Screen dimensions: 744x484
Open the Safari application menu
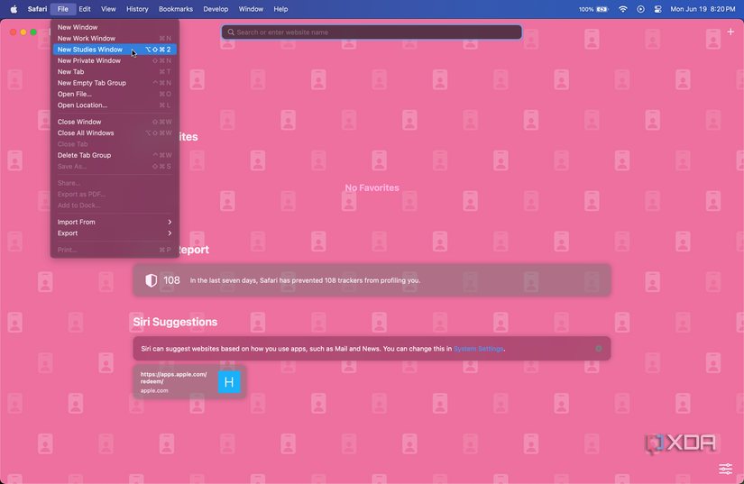[37, 9]
